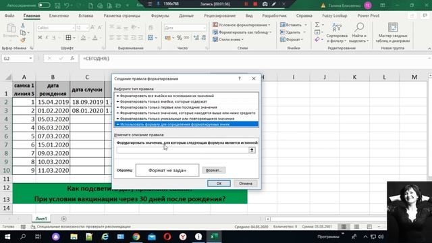Open the Файл tab
This screenshot has width=432, height=243.
[x=9, y=16]
